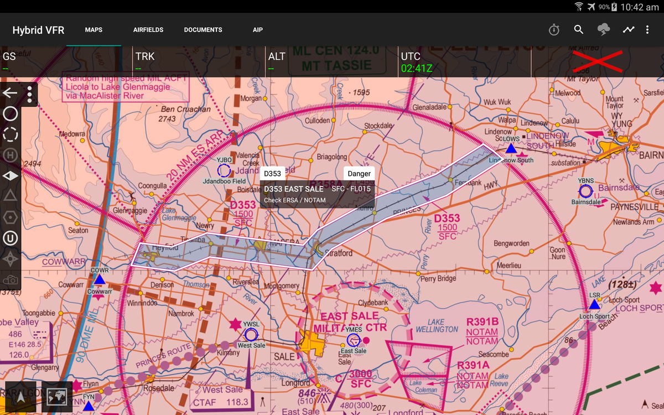Toggle the four-point star layer
Screen dimensions: 664x415
coord(11,259)
